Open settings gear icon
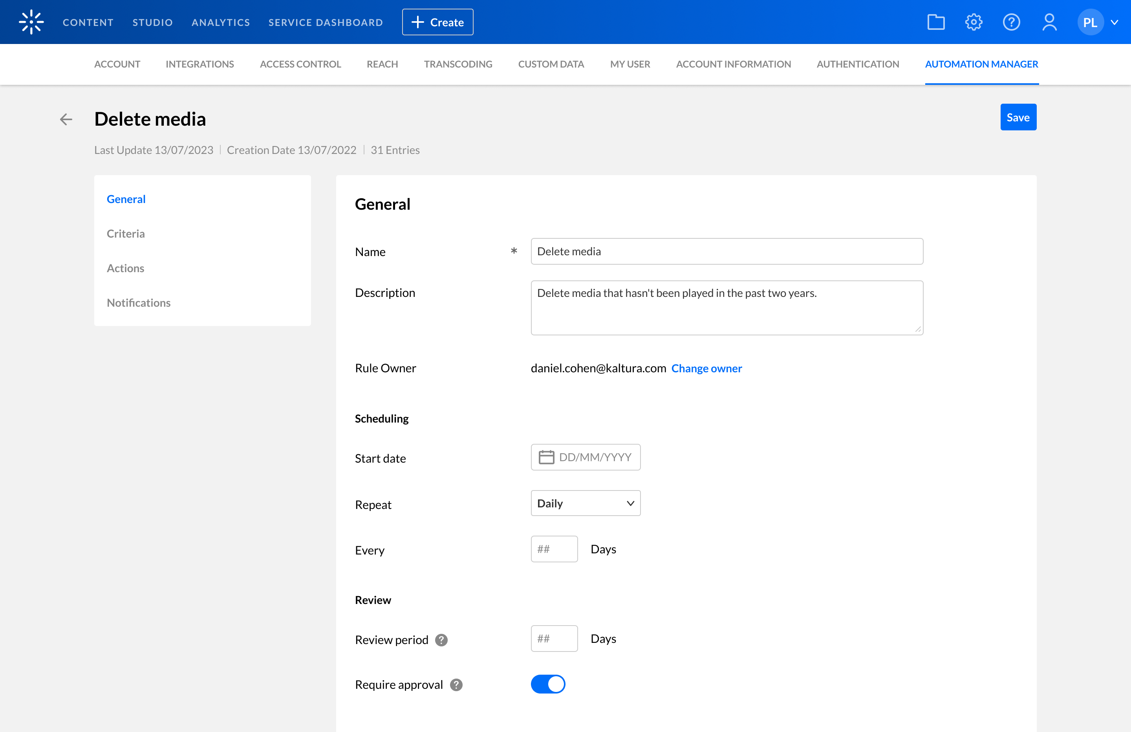 (x=973, y=22)
